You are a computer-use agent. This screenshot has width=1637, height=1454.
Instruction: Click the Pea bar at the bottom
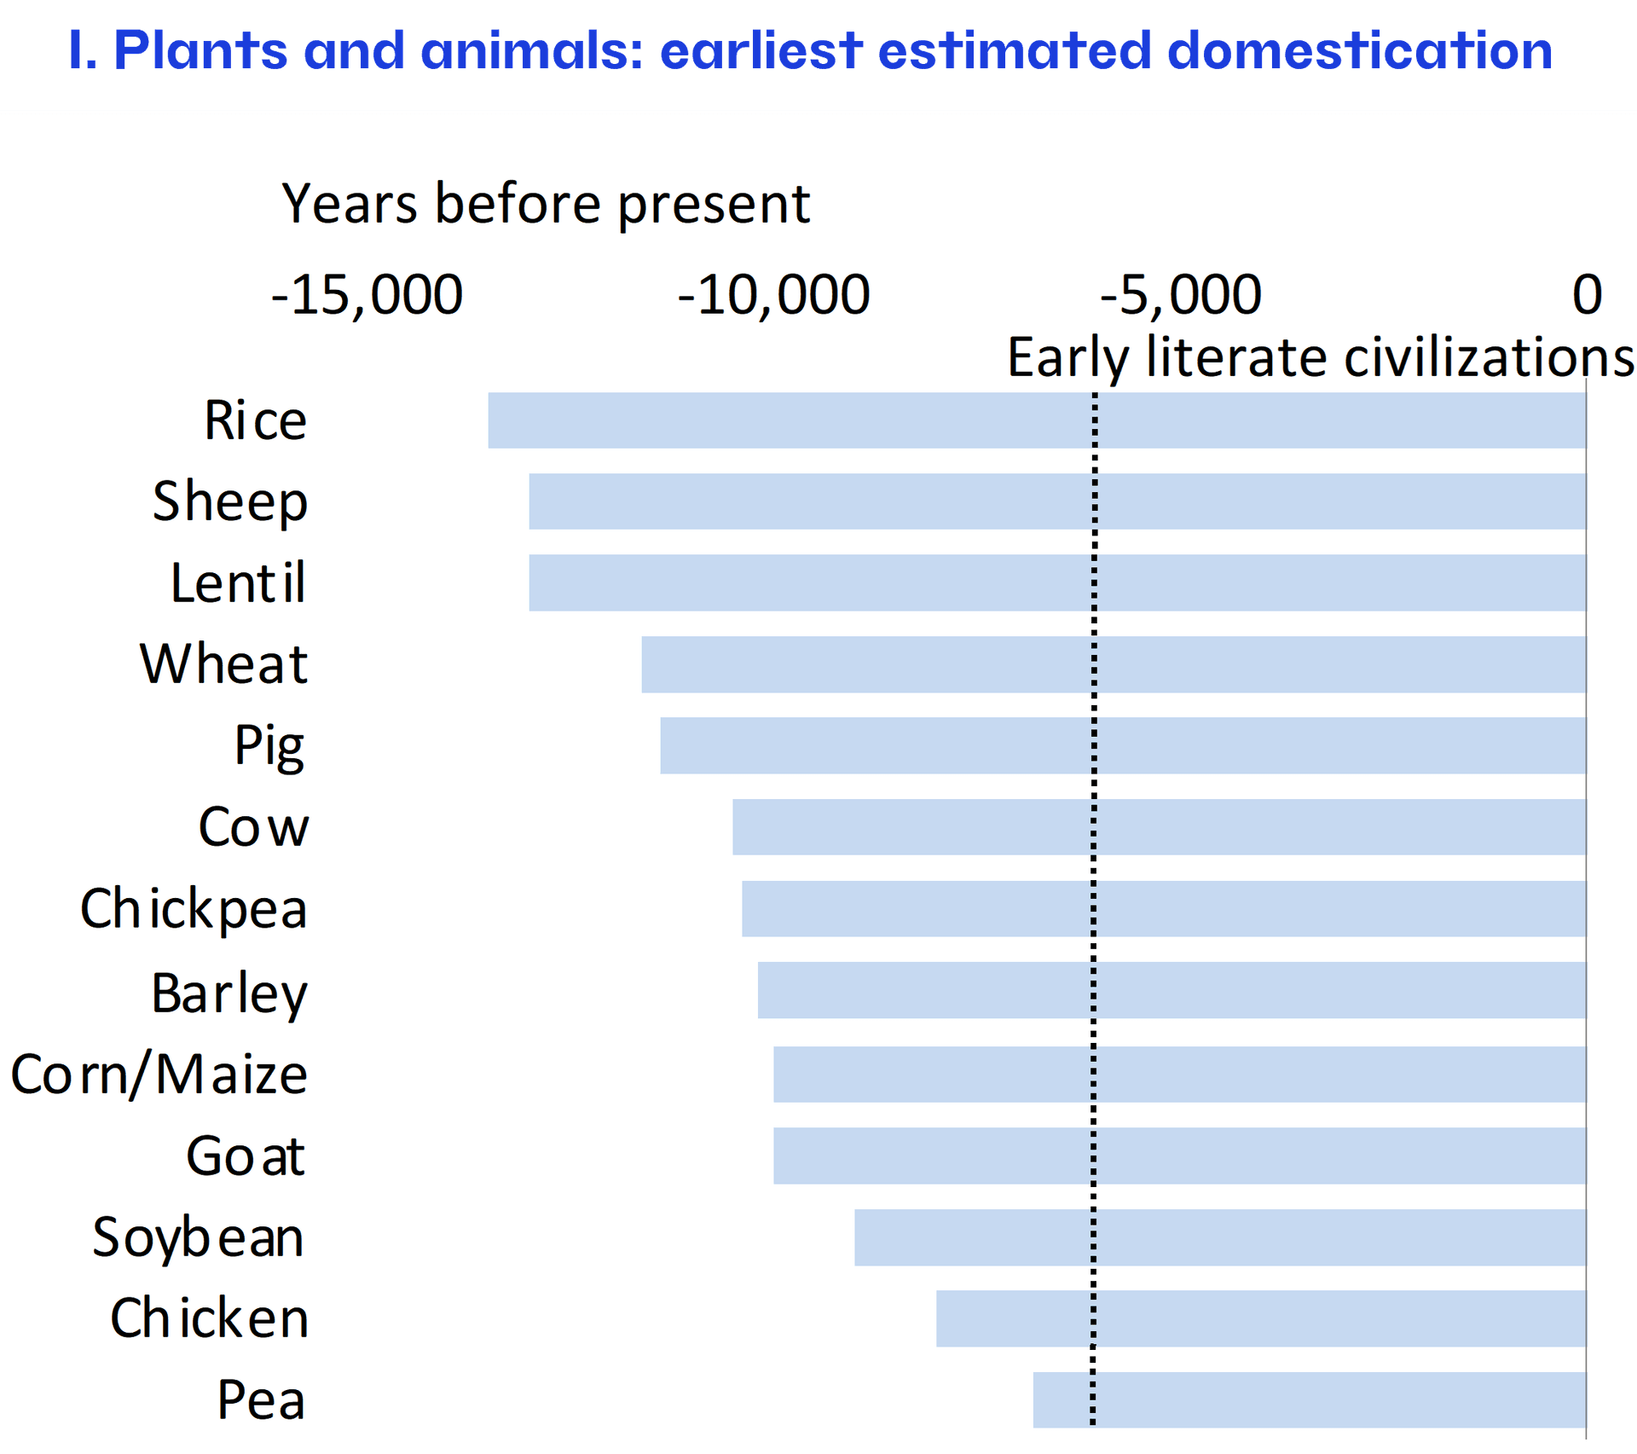[x=1309, y=1399]
